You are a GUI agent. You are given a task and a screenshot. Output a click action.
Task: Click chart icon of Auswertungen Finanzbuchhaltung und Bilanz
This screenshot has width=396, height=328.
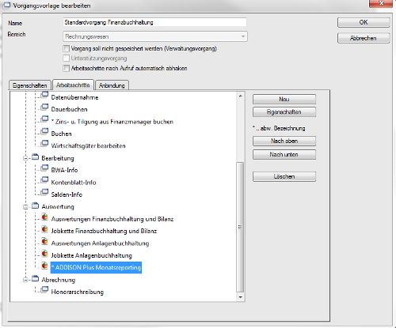[x=44, y=217]
